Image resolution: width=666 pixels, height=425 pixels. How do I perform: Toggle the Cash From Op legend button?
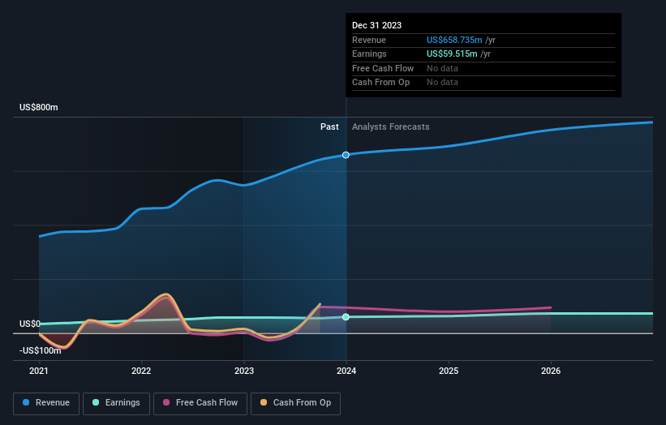(295, 403)
